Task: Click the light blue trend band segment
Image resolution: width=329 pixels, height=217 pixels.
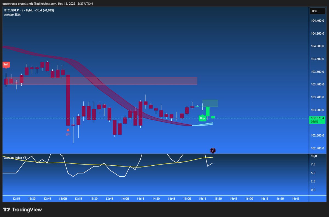Action: [x=203, y=124]
